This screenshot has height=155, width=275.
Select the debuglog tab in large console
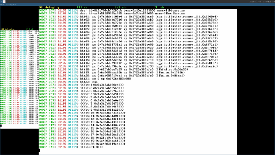click(x=49, y=7)
